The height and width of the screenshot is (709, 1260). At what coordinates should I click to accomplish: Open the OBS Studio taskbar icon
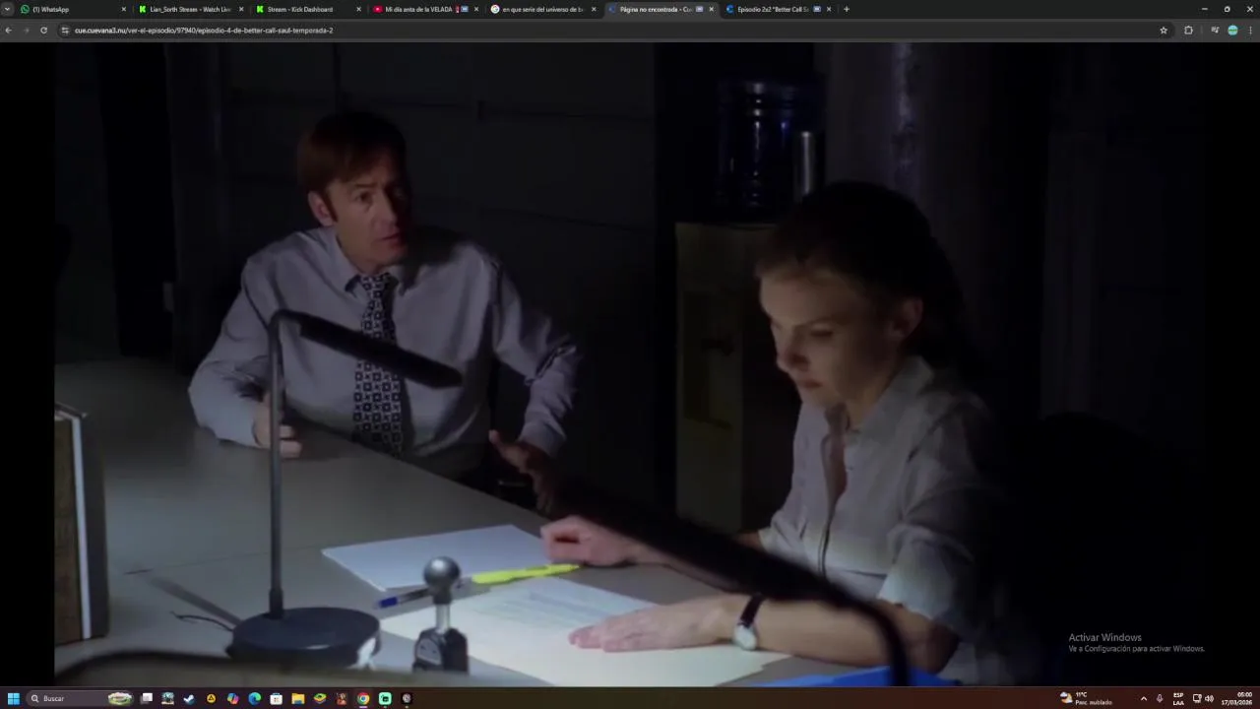[407, 698]
